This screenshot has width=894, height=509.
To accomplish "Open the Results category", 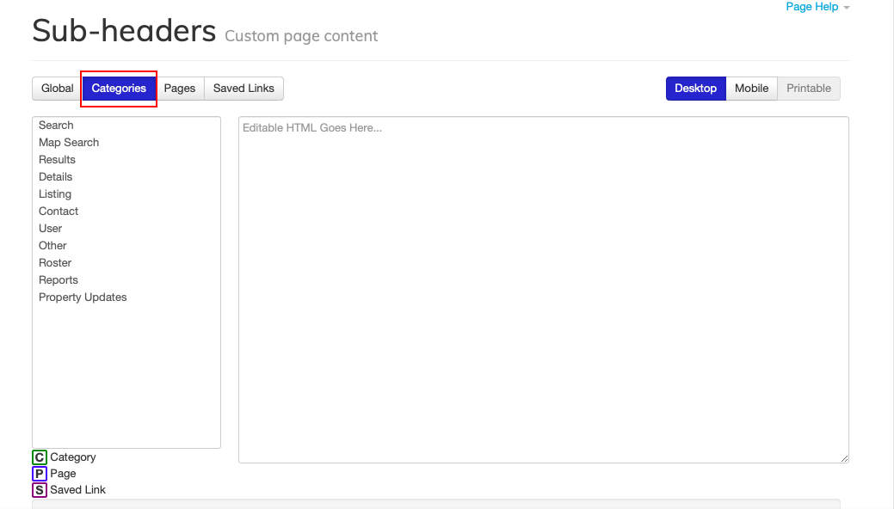I will pyautogui.click(x=57, y=159).
